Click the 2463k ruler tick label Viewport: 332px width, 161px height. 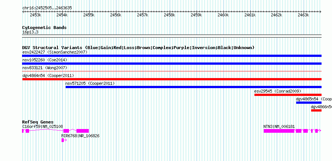[x=304, y=15]
